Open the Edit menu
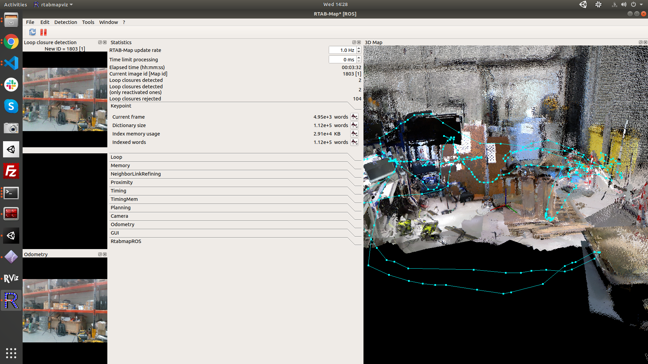This screenshot has width=648, height=364. click(x=45, y=22)
